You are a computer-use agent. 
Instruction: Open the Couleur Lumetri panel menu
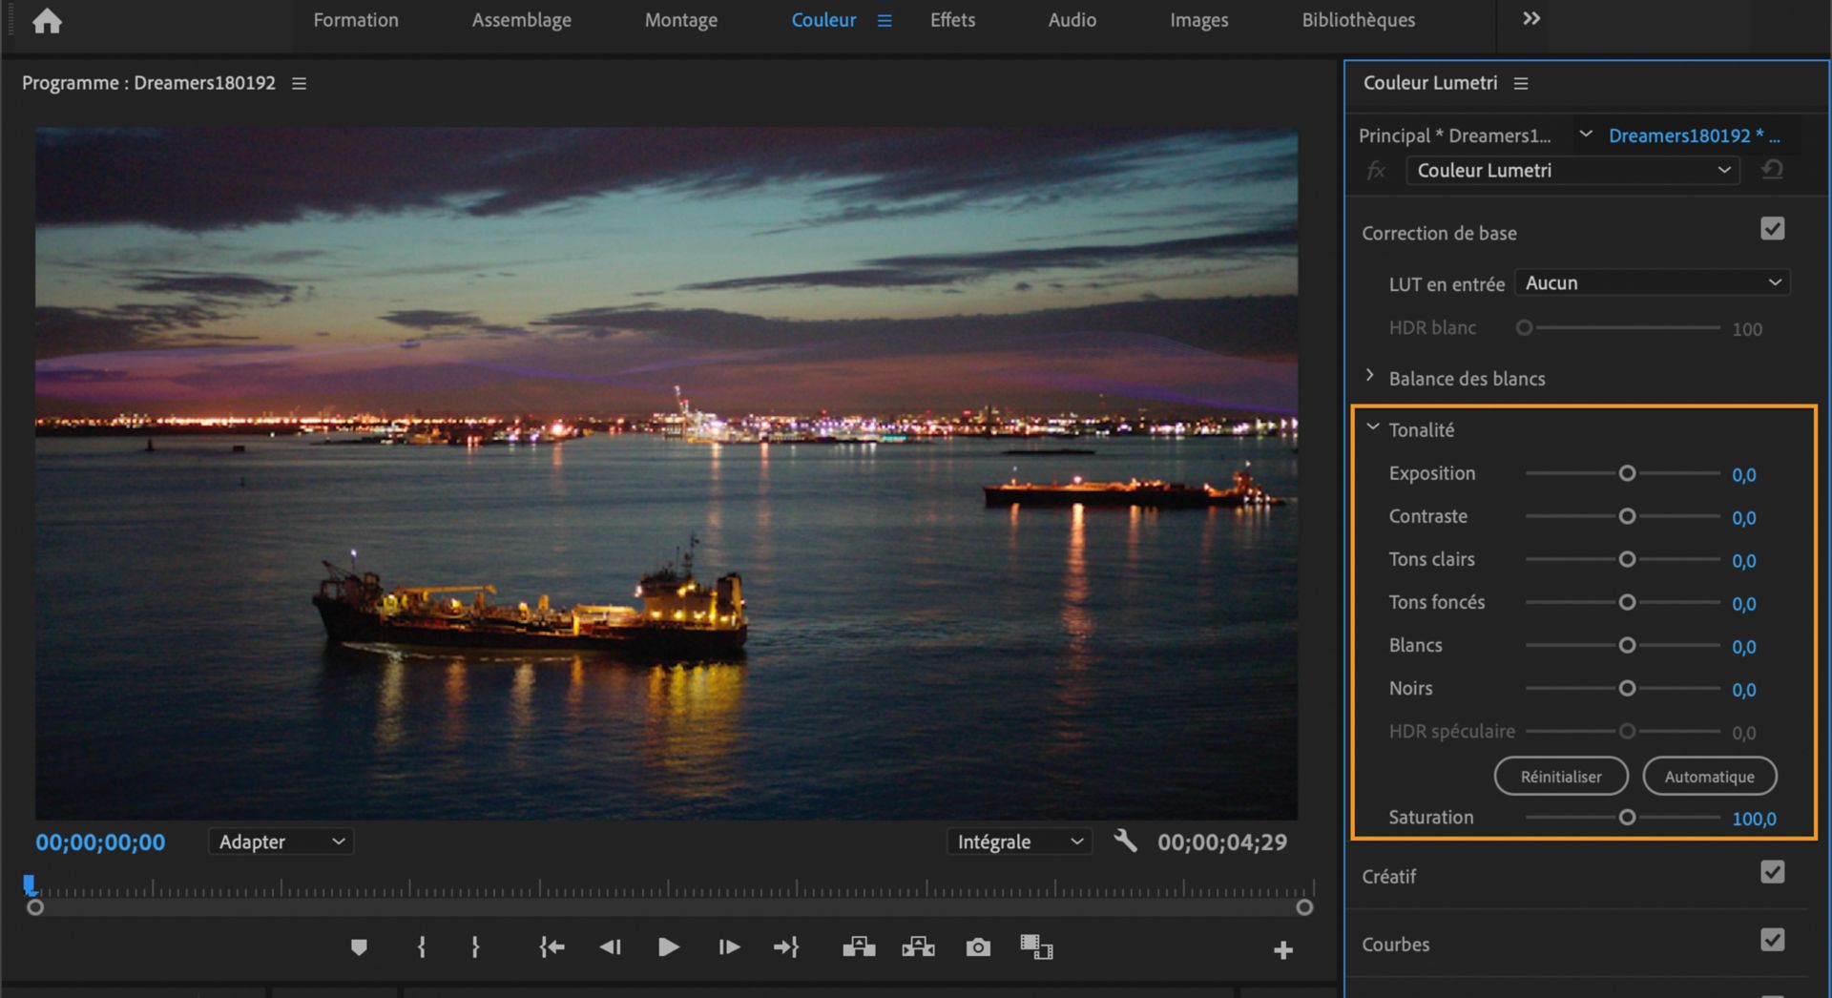(x=1521, y=84)
